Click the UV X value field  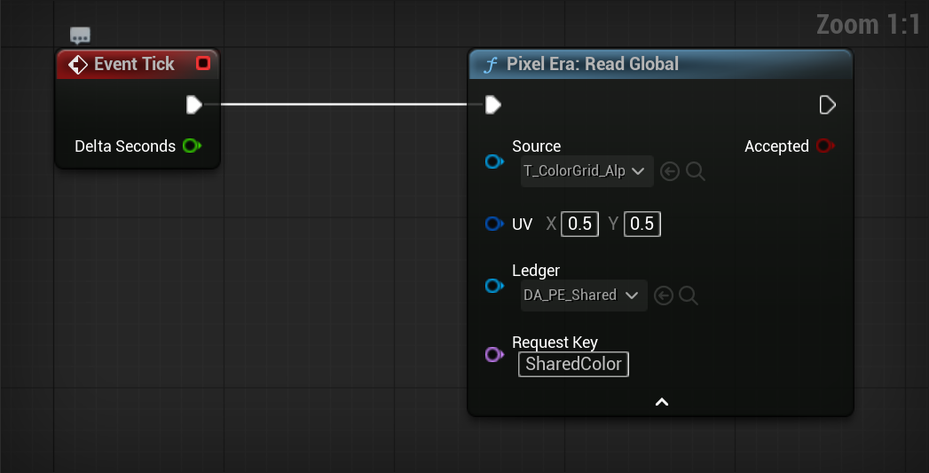pos(579,224)
